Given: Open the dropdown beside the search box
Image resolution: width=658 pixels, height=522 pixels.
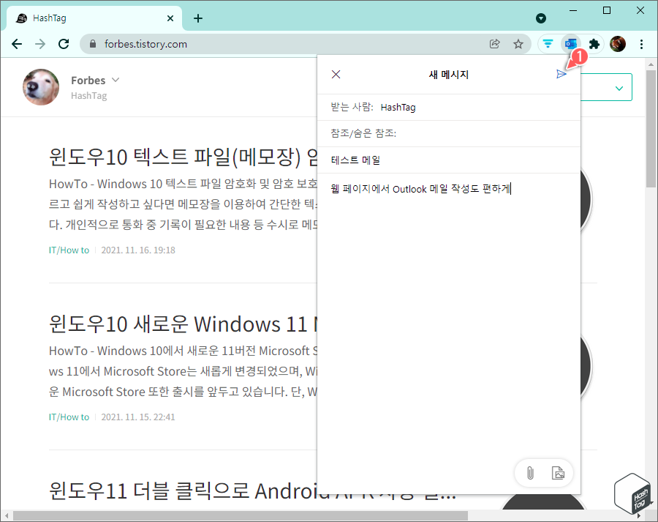Looking at the screenshot, I should click(x=620, y=86).
